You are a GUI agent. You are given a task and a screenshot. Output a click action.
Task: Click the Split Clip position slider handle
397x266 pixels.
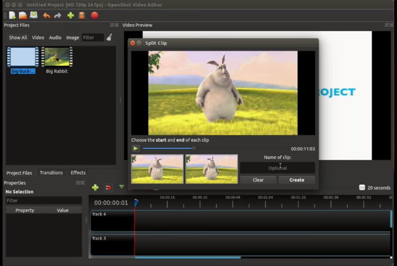pos(194,148)
